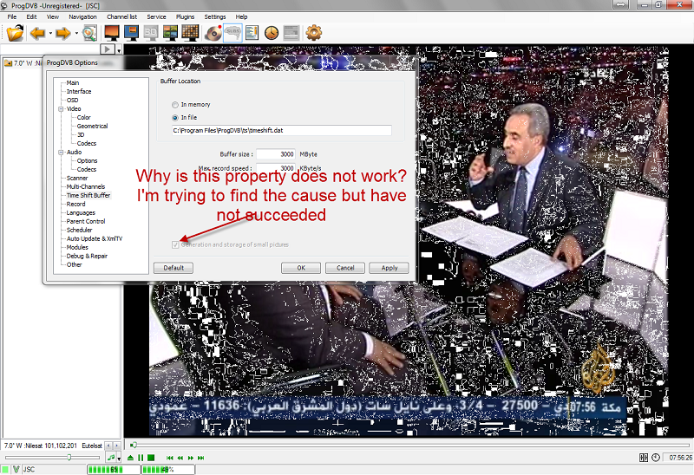694x475 pixels.
Task: Click the subtitles SUBS toolbar icon
Action: (232, 33)
